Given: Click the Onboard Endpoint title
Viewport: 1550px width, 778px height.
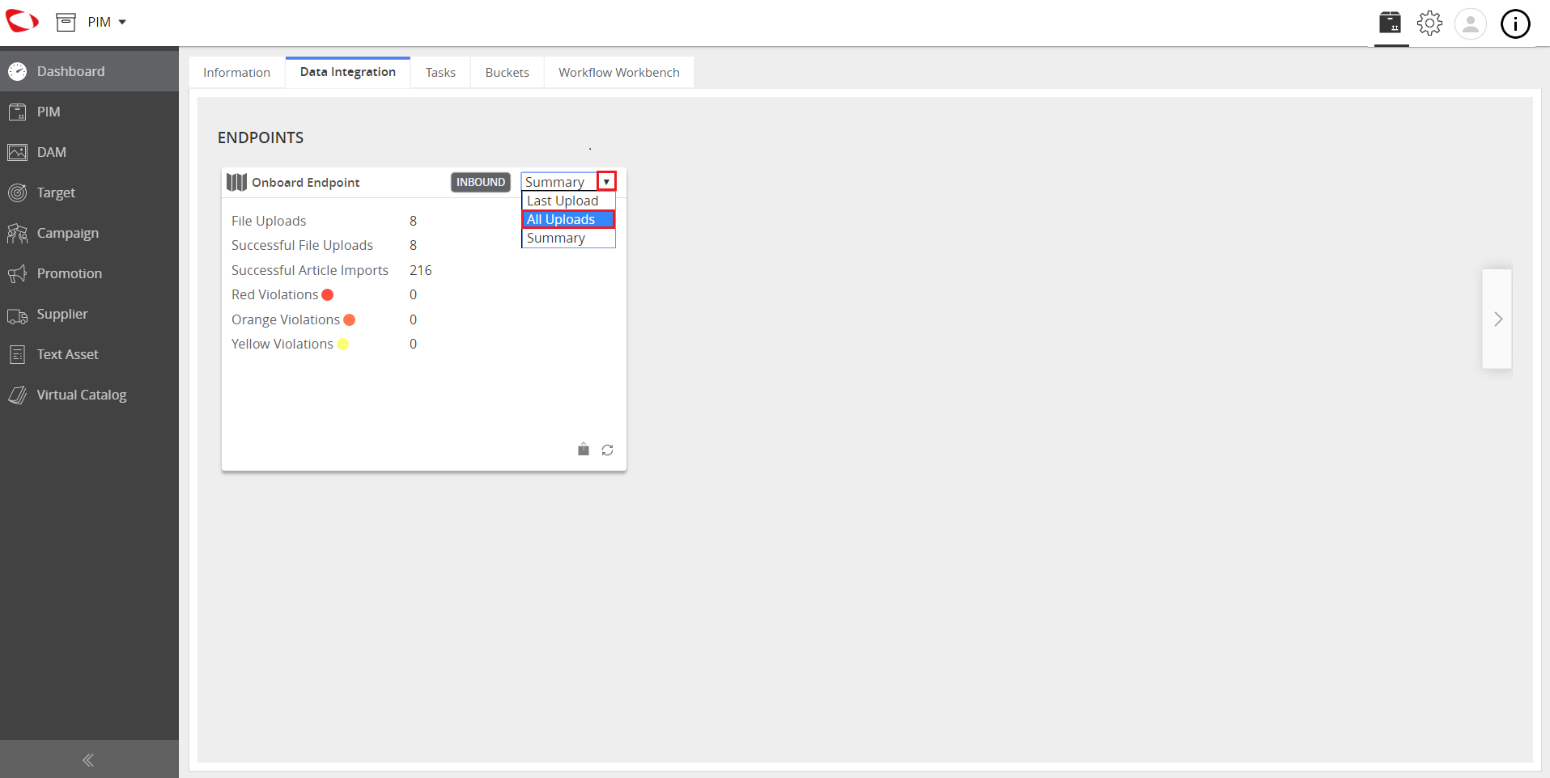Looking at the screenshot, I should pyautogui.click(x=306, y=183).
